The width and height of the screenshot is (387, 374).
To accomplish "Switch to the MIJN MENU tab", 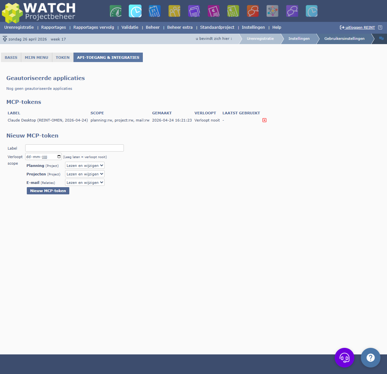I will [37, 57].
